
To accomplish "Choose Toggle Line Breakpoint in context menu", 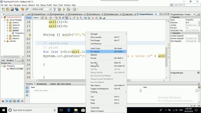I will (x=106, y=89).
